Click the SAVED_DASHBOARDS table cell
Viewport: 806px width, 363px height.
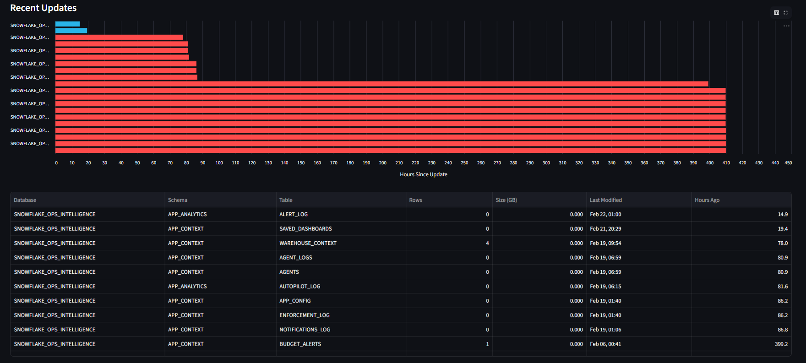coord(341,229)
